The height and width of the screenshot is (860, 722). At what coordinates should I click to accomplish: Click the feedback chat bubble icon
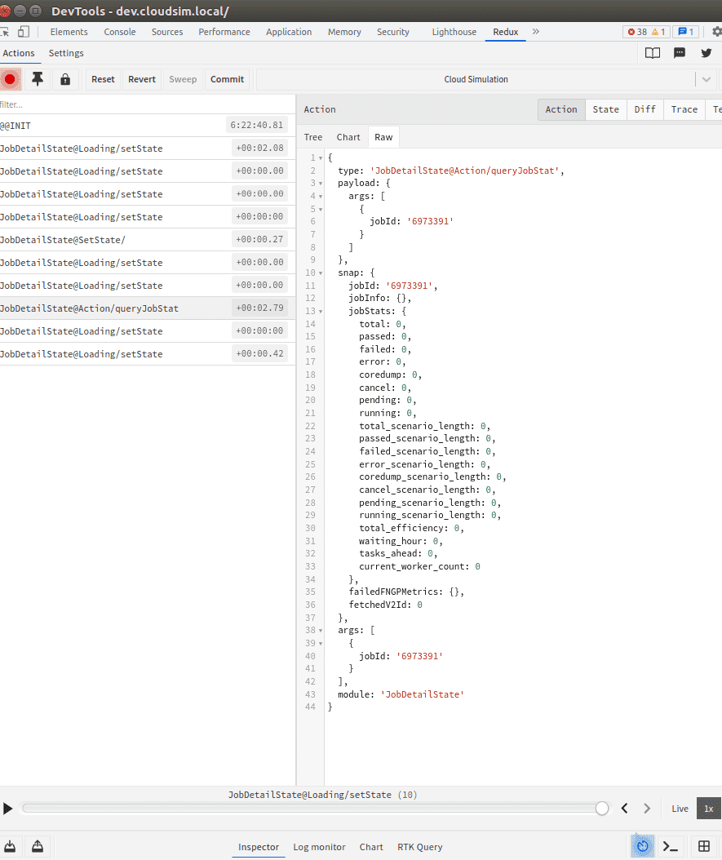(x=680, y=53)
